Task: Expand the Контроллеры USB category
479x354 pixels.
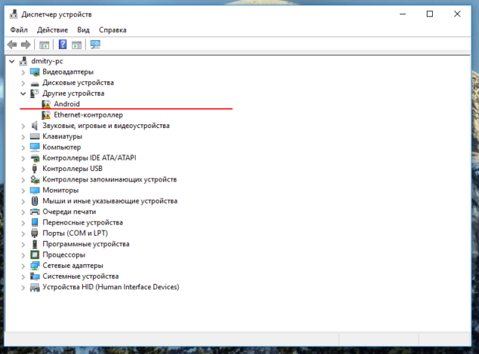Action: point(23,169)
